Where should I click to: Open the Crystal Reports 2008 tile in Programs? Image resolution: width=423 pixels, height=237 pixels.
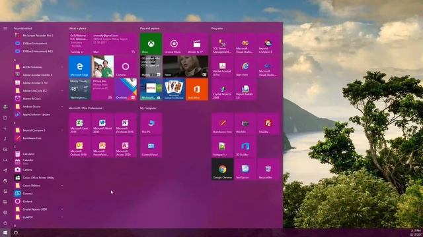point(222,90)
